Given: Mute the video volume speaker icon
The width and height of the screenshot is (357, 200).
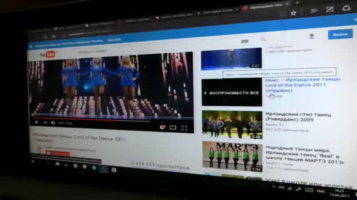Looking at the screenshot, I should 53,123.
